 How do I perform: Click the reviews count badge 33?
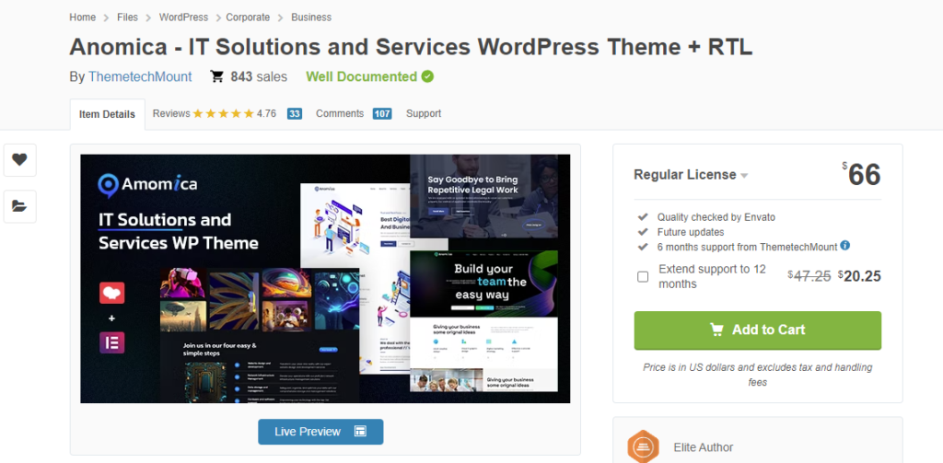coord(295,114)
